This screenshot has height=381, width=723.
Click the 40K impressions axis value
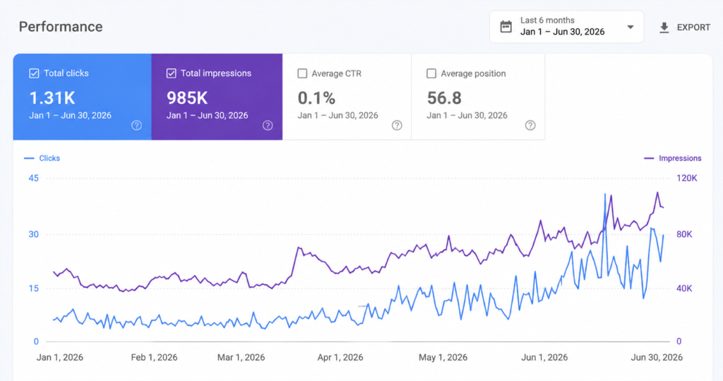684,289
